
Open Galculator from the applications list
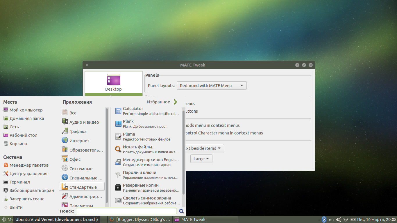tap(118, 111)
